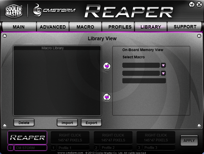Switch to the MAIN tab
The height and width of the screenshot is (154, 204).
click(x=19, y=27)
